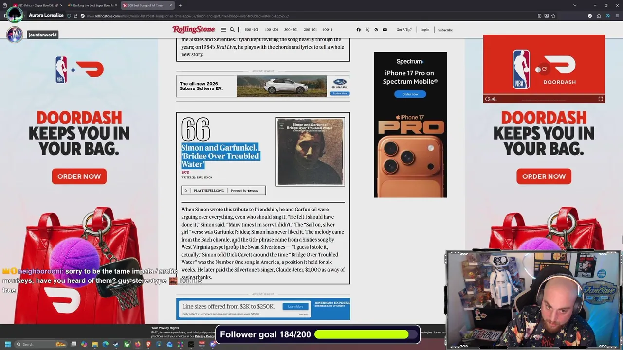
Task: Toggle reader view in address bar
Action: tap(539, 16)
